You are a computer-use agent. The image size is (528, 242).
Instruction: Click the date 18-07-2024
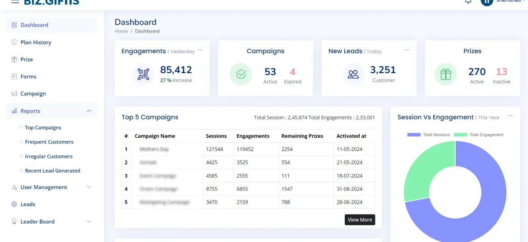click(x=350, y=176)
